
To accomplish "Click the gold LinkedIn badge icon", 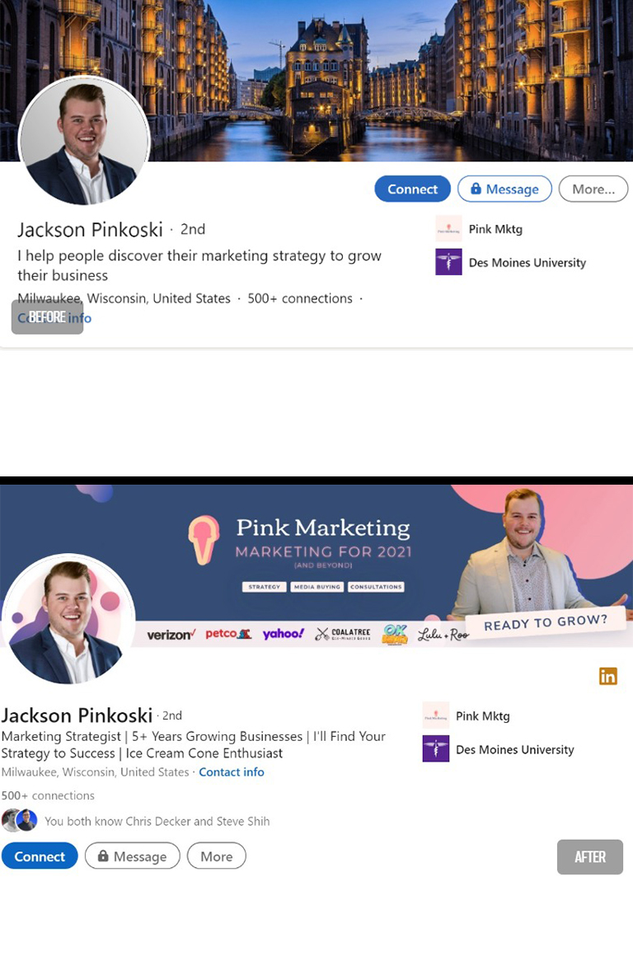I will (x=607, y=677).
